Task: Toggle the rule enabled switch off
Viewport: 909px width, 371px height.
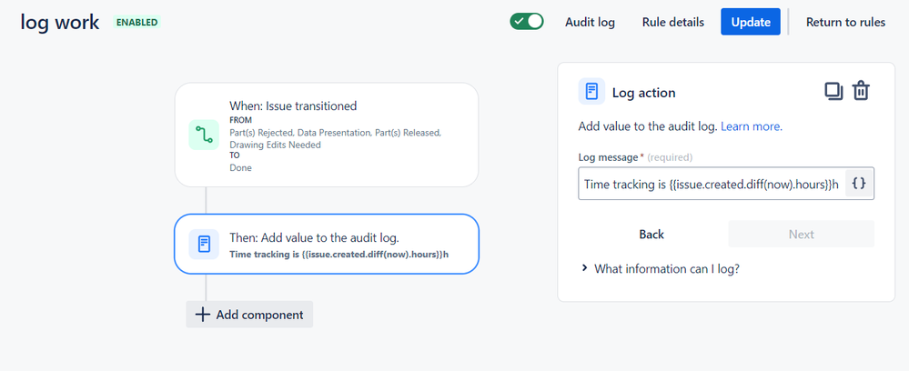Action: (x=527, y=22)
